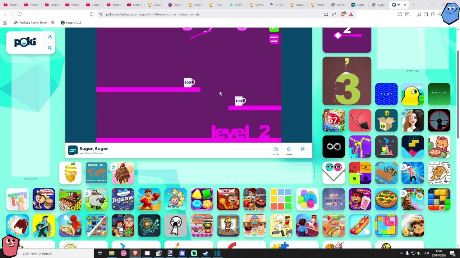Switch to the pixel tab
The height and width of the screenshot is (258, 460).
(x=135, y=5)
